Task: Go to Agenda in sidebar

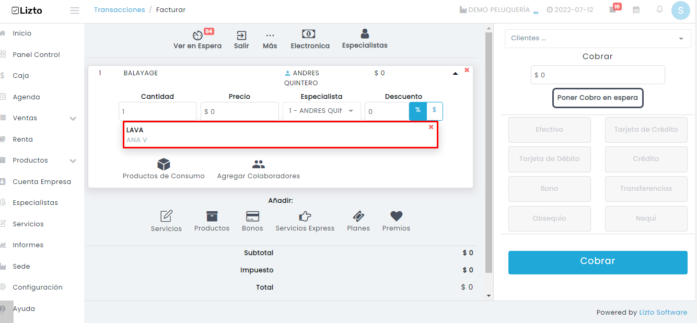Action: pos(26,97)
